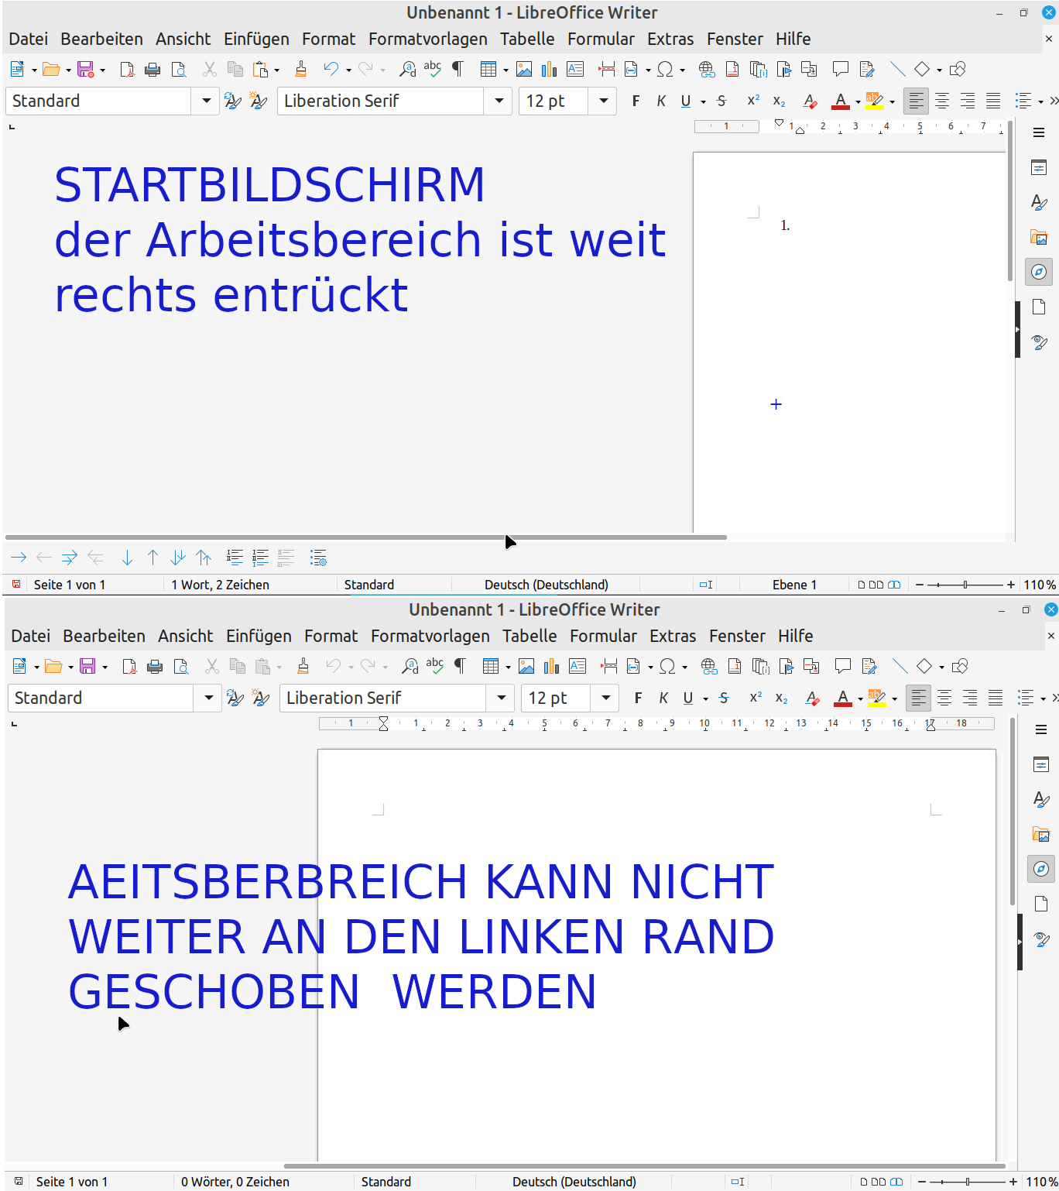Apply font color in the top window

pyautogui.click(x=841, y=101)
